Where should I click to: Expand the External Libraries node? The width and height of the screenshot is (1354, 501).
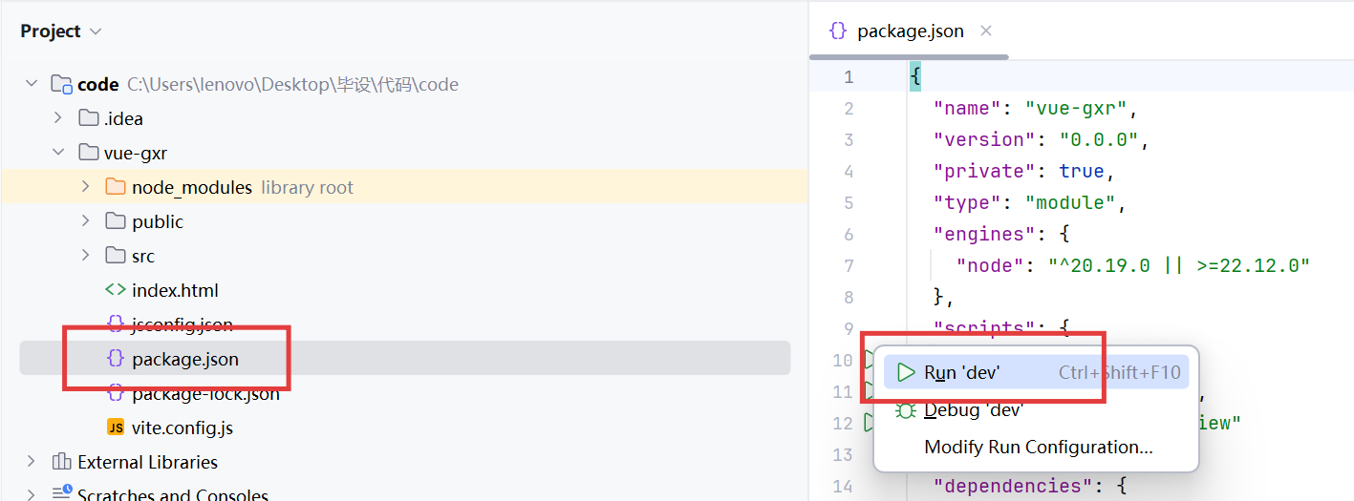coord(32,462)
